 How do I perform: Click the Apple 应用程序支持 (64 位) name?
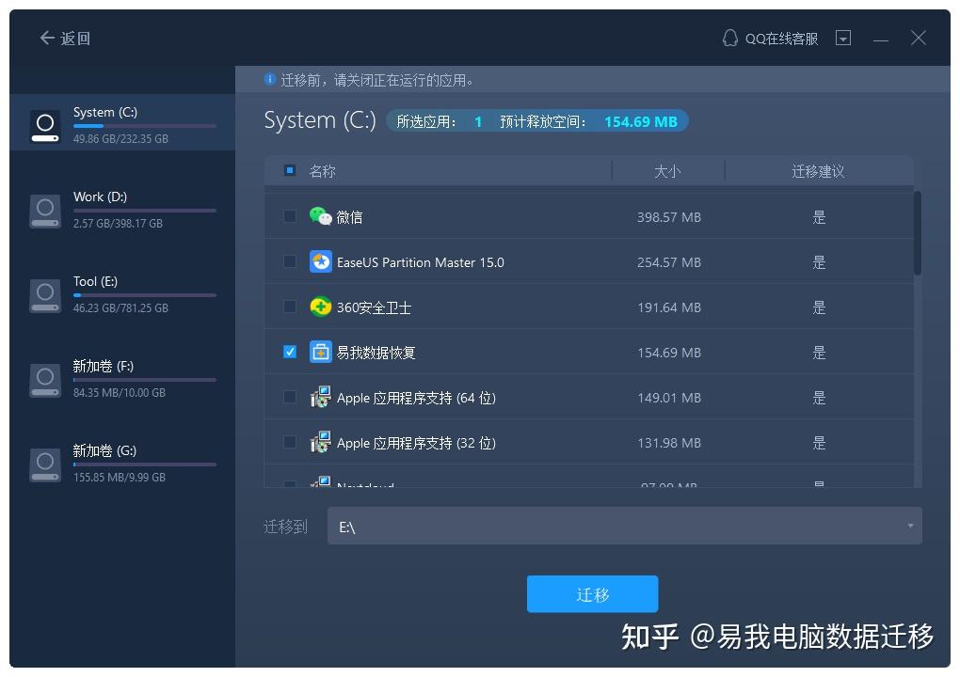point(416,398)
